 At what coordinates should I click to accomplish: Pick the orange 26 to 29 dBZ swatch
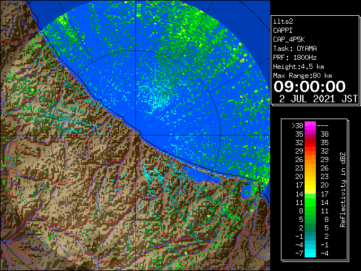click(x=310, y=160)
